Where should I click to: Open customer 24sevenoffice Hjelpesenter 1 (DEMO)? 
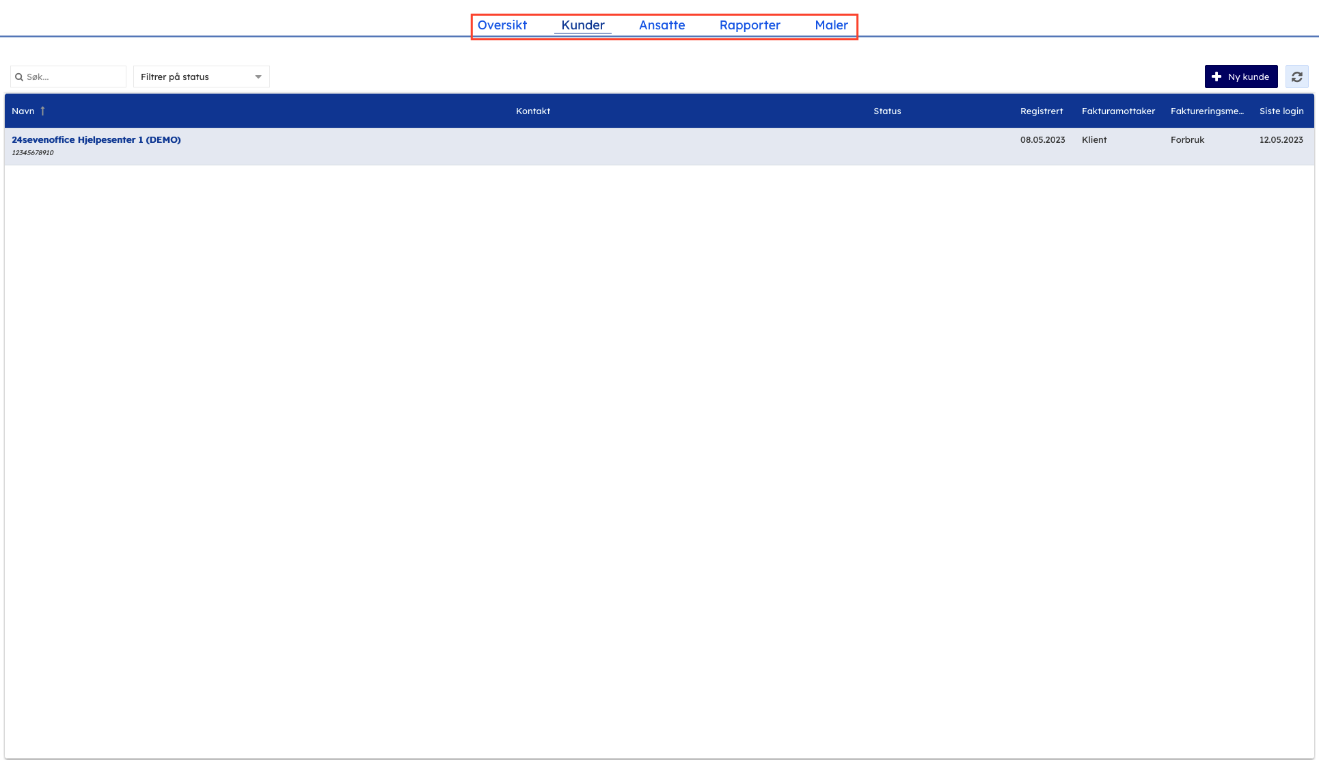click(x=96, y=139)
